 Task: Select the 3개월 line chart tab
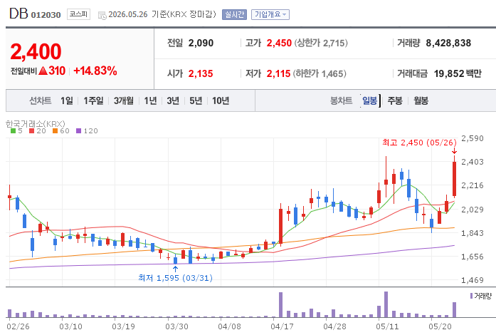[x=124, y=100]
